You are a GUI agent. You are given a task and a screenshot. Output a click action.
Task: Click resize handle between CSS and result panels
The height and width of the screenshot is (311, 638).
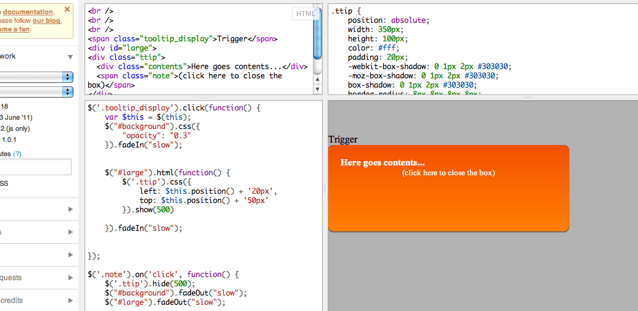tap(528, 97)
